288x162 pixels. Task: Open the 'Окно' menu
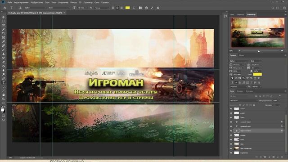click(x=97, y=3)
